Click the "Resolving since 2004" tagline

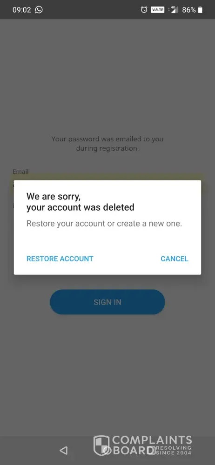tap(174, 450)
